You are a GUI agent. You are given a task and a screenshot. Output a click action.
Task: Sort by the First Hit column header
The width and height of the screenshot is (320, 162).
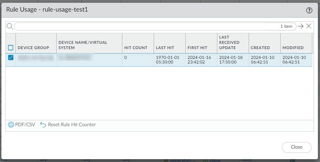(x=197, y=48)
